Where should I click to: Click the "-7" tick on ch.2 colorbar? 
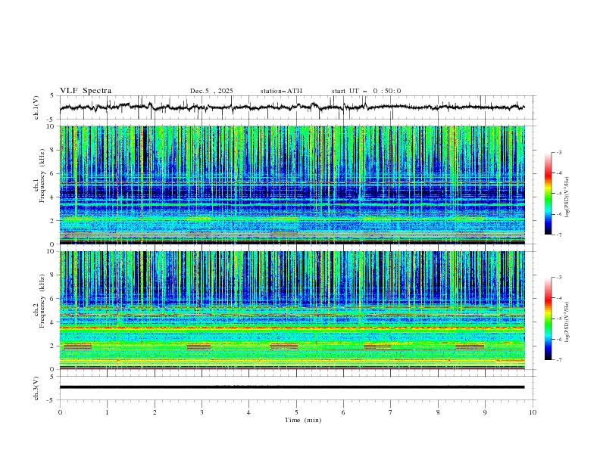pyautogui.click(x=558, y=360)
